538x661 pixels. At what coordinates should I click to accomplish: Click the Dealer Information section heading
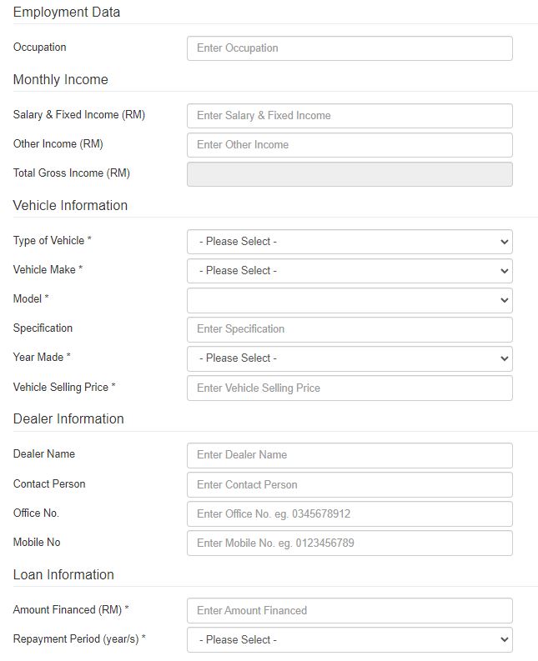[68, 419]
